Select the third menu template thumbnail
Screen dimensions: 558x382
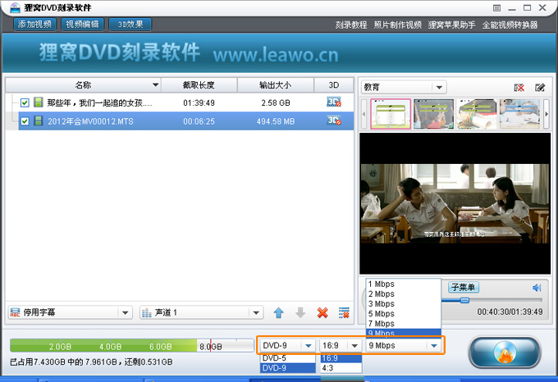476,114
